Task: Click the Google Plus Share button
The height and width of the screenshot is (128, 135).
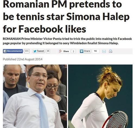Action: pyautogui.click(x=64, y=51)
